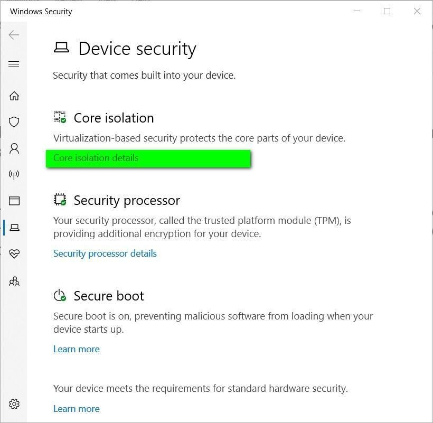
Task: Click the Windows Security title bar
Action: pyautogui.click(x=41, y=11)
